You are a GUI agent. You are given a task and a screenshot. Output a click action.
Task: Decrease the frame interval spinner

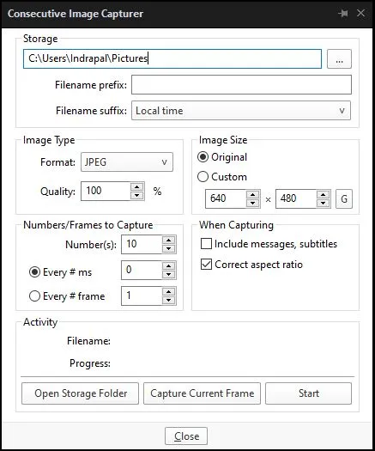click(169, 301)
